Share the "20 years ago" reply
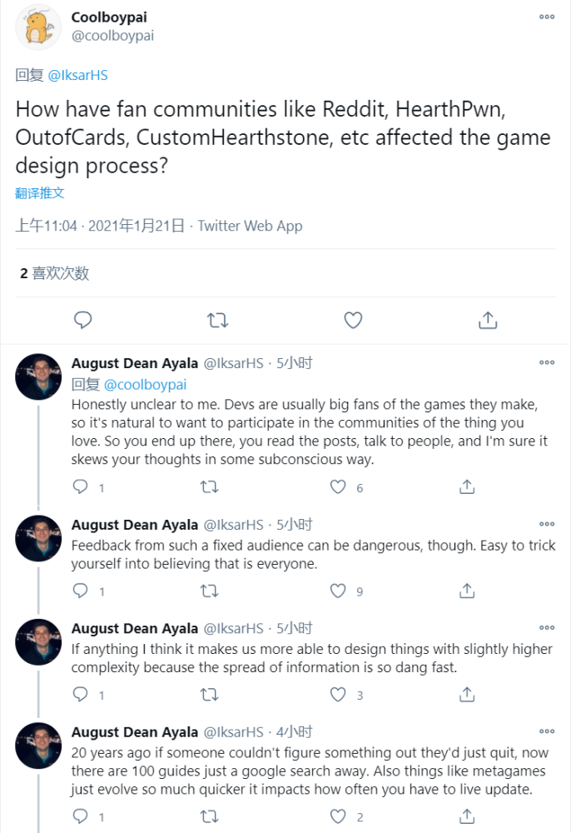 [x=467, y=817]
